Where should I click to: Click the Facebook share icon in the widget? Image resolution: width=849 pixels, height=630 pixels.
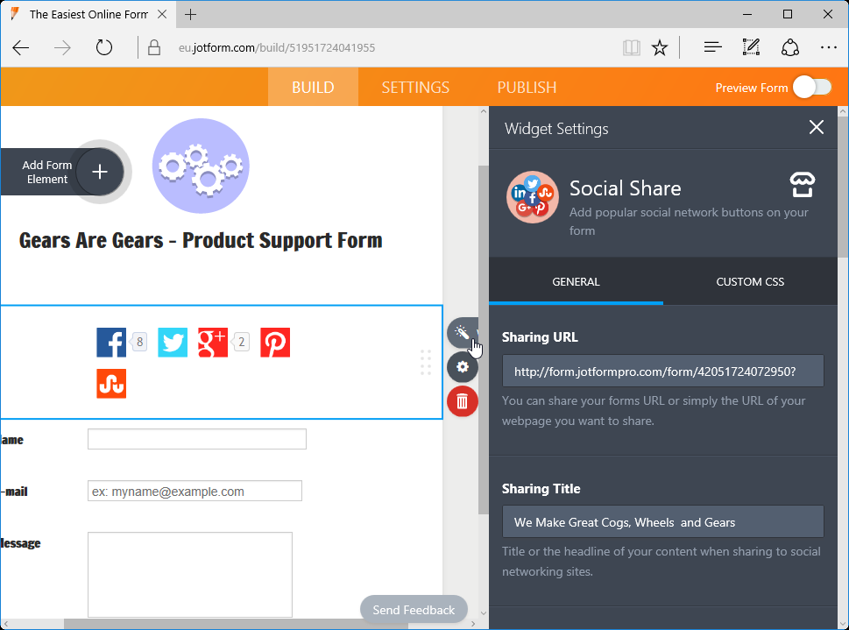click(x=111, y=342)
